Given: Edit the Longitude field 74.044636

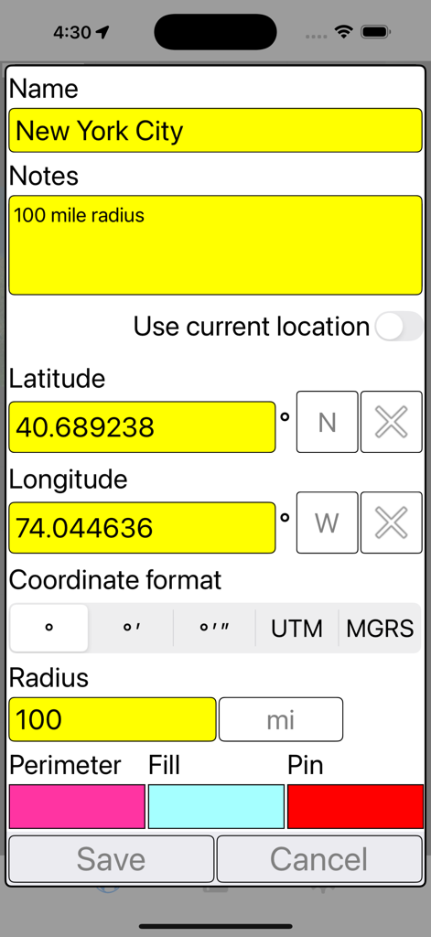Looking at the screenshot, I should tap(142, 528).
